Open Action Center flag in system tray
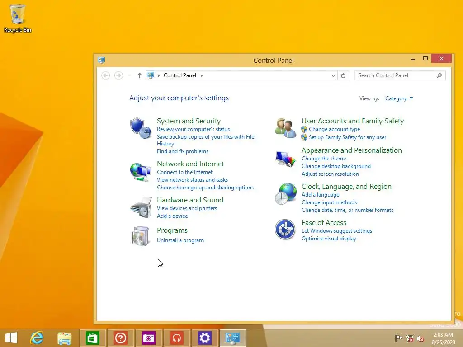 398,338
